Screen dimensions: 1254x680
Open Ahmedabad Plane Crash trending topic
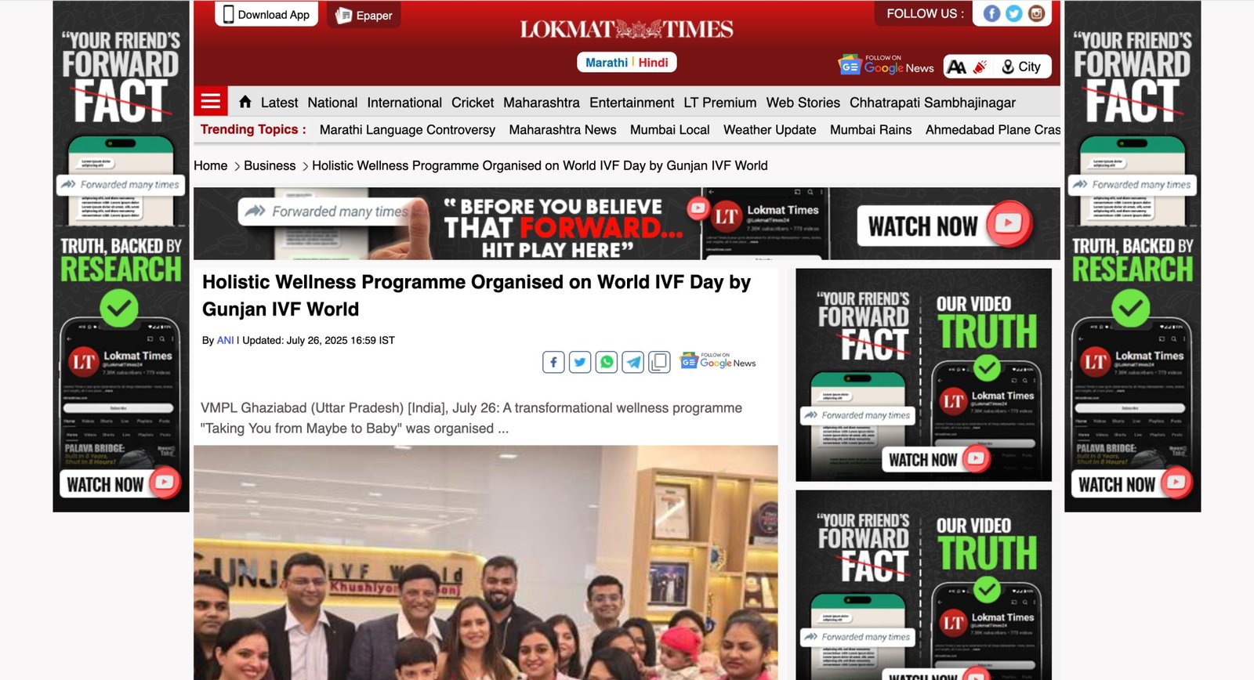993,130
